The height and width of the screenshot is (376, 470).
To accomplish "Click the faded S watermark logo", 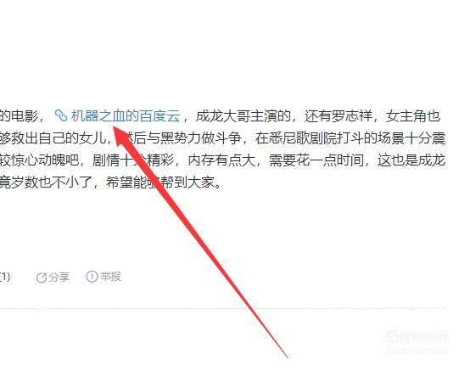I will pos(392,336).
